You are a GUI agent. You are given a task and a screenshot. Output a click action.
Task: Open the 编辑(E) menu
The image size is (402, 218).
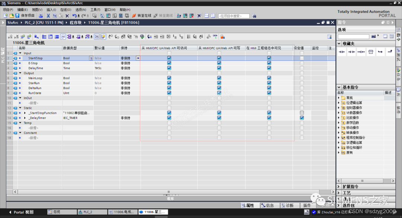click(x=23, y=10)
